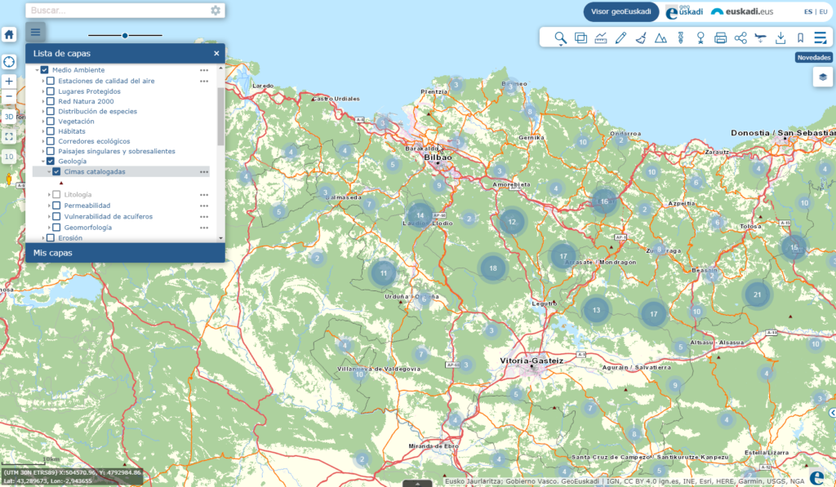Switch language to ES
836x487 pixels.
tap(808, 11)
